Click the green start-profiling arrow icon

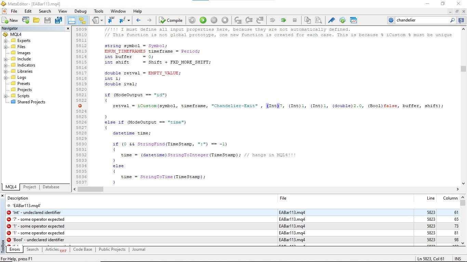click(283, 20)
